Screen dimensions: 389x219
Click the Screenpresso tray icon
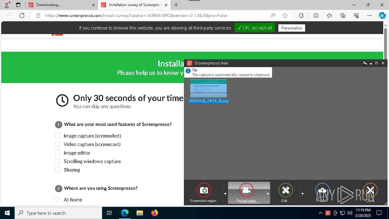(328, 213)
